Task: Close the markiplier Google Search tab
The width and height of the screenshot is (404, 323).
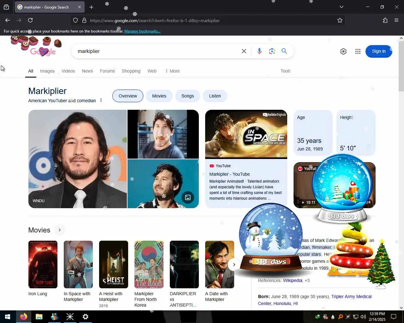Action: pyautogui.click(x=80, y=7)
